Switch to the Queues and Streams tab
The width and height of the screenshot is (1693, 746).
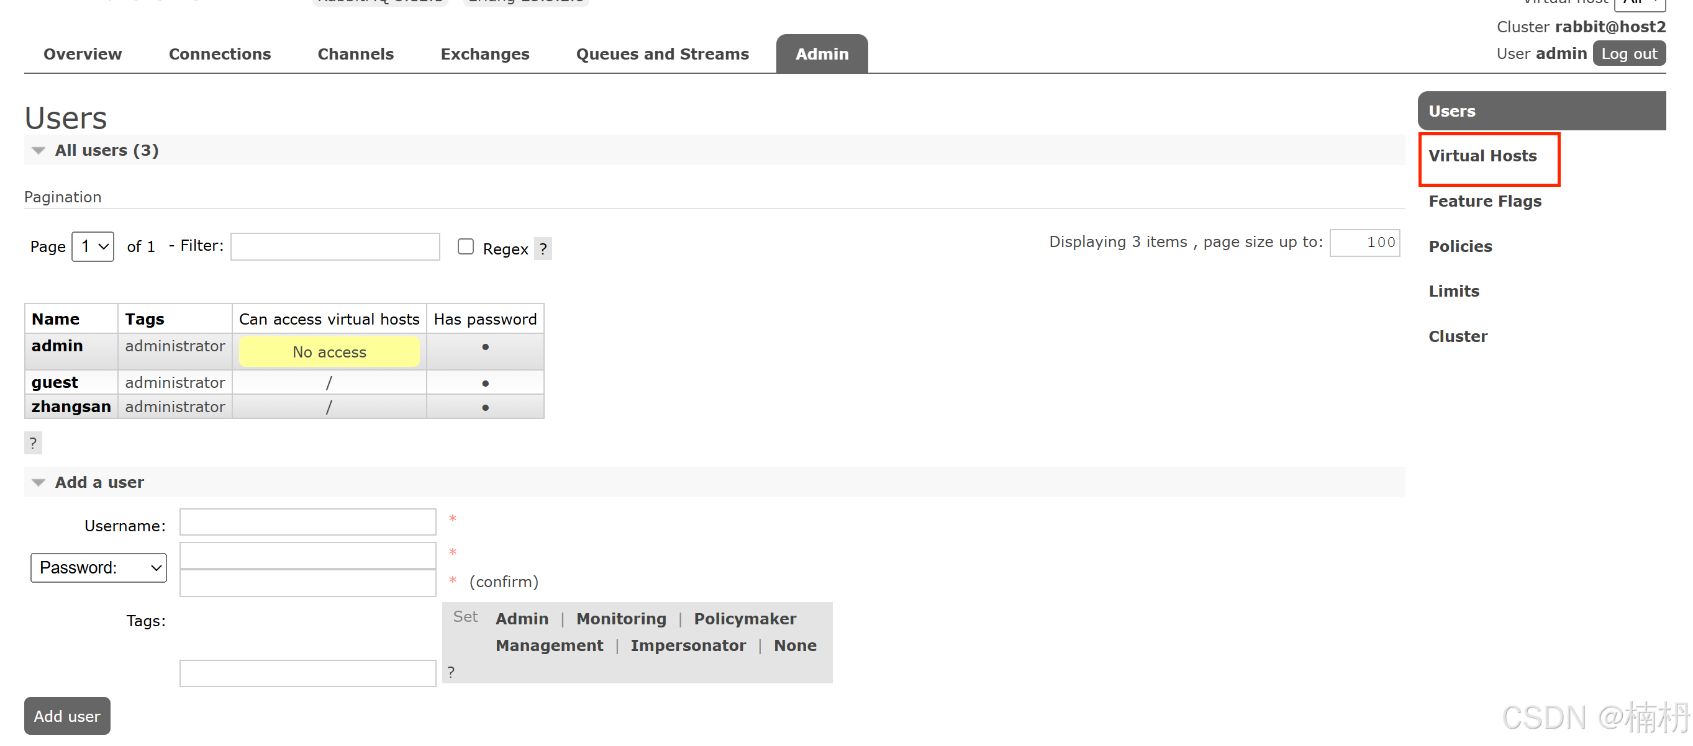tap(662, 54)
